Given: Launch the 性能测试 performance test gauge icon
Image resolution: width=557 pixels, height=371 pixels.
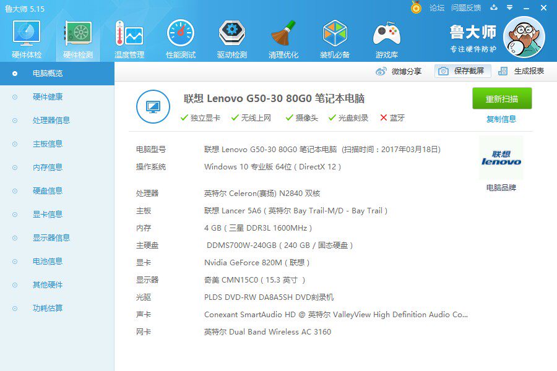Looking at the screenshot, I should [x=181, y=33].
